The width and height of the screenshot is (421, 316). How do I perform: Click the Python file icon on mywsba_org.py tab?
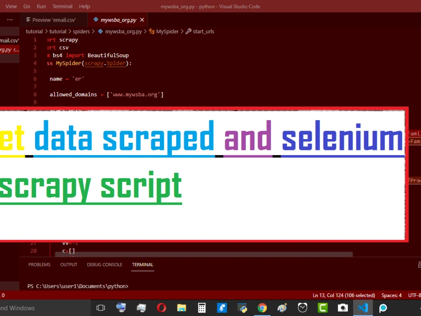[x=96, y=20]
